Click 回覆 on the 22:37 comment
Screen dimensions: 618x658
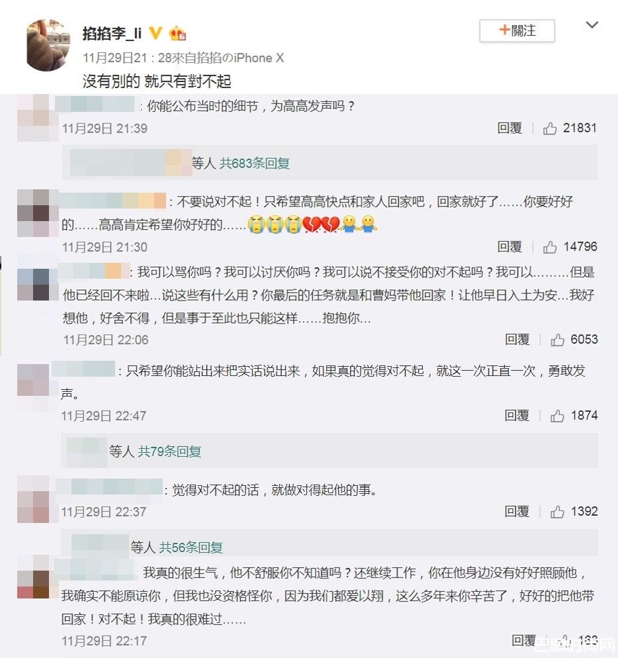coord(517,512)
